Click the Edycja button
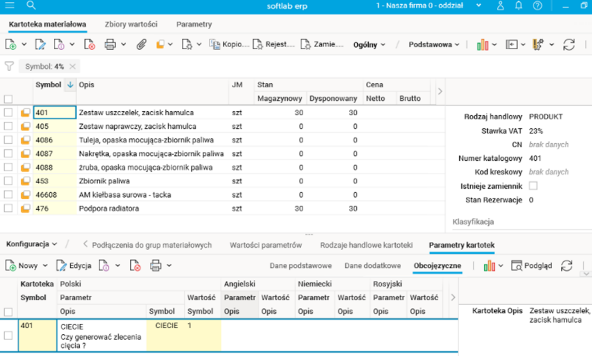The height and width of the screenshot is (356, 592). pyautogui.click(x=74, y=266)
